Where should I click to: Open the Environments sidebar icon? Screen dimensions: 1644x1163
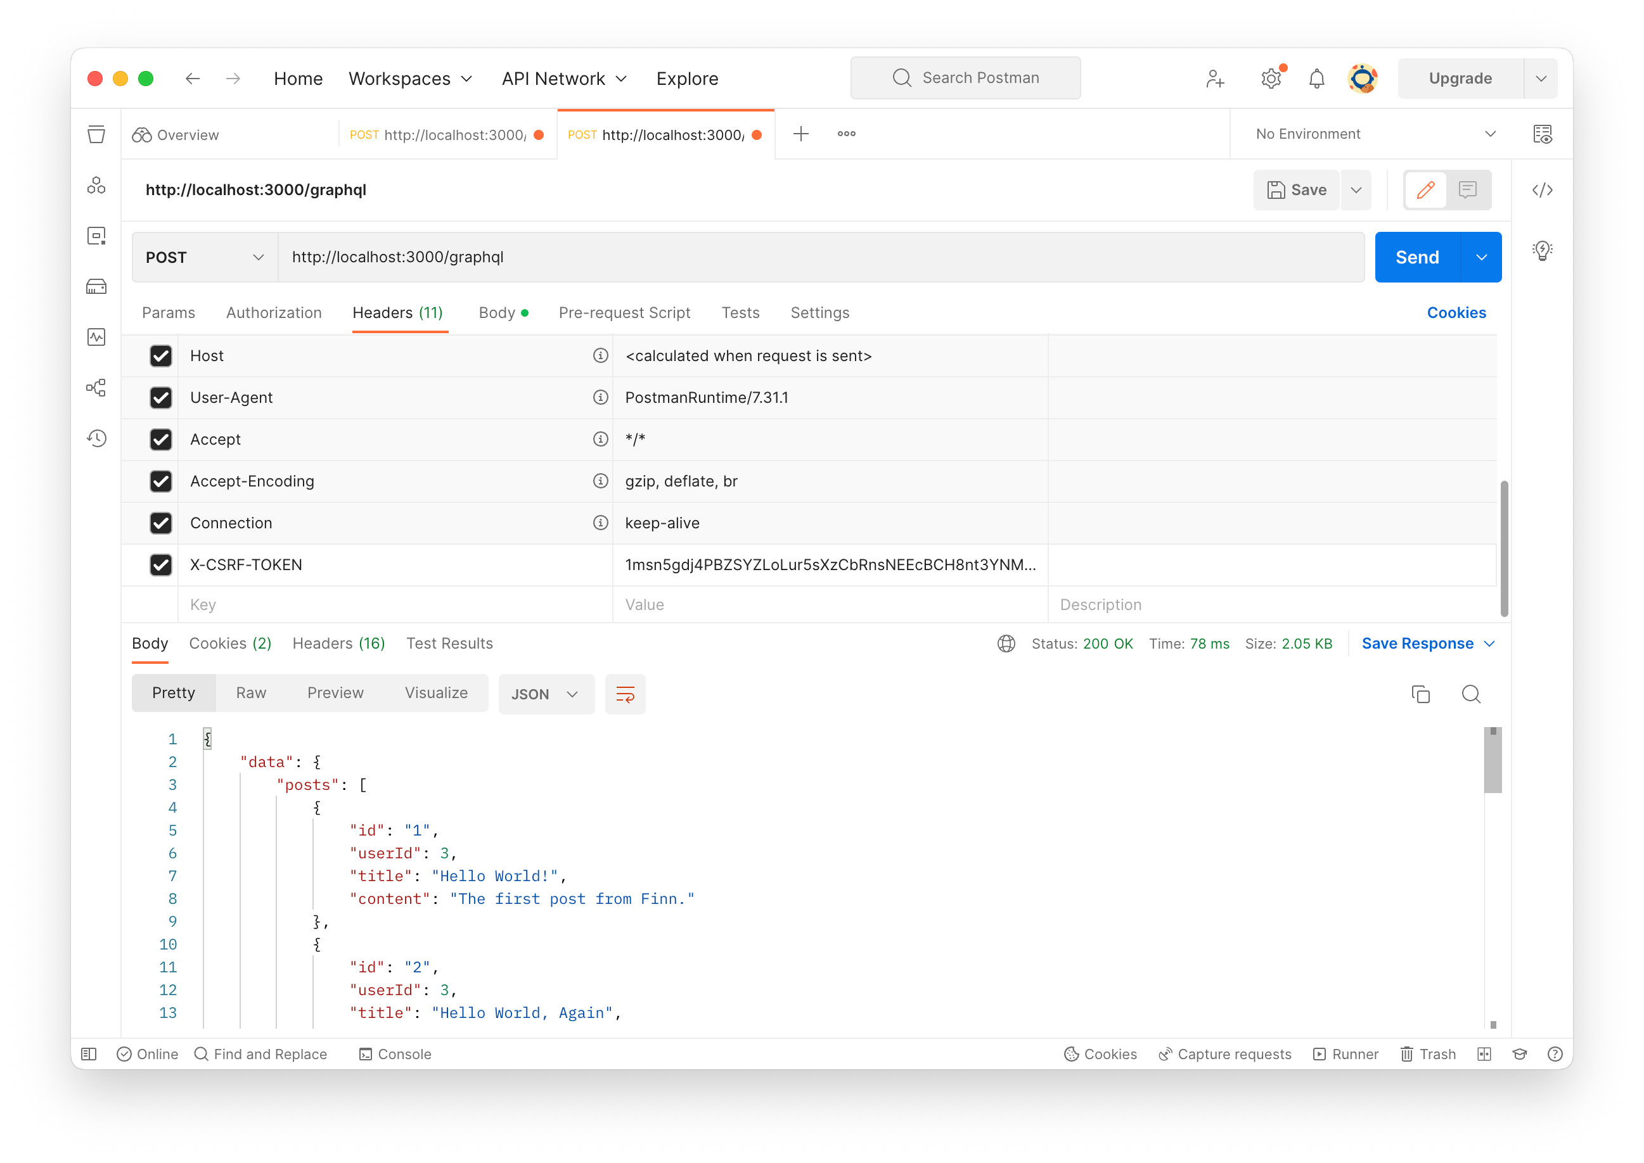click(96, 236)
